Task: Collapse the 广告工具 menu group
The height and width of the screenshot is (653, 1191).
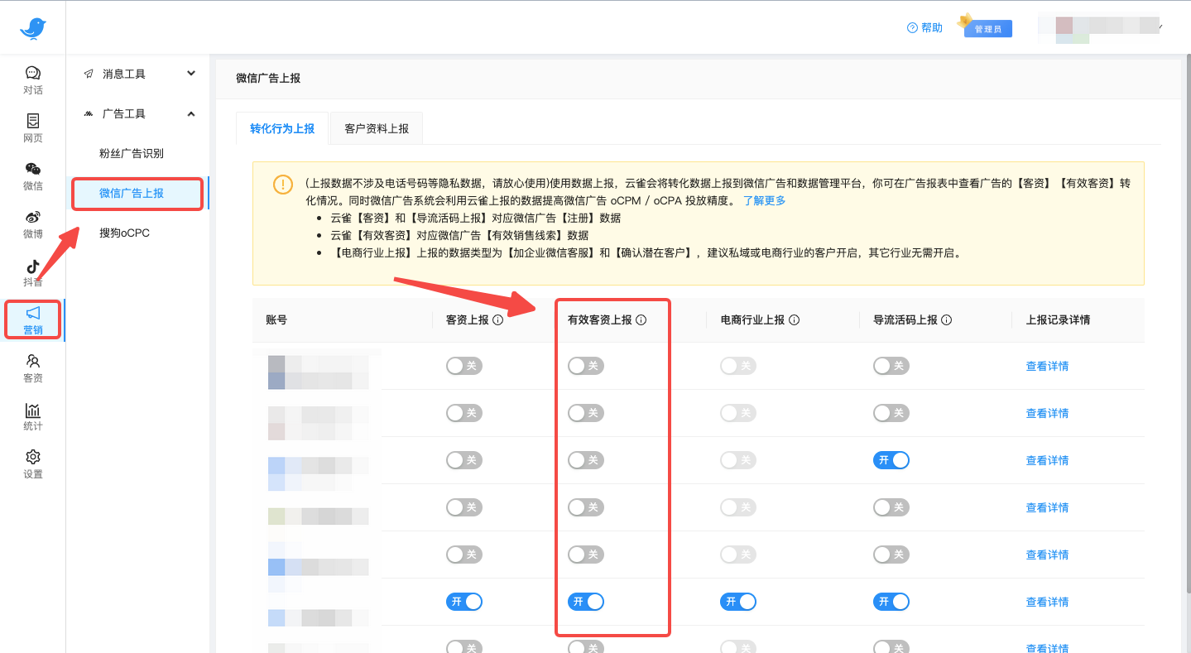Action: pyautogui.click(x=191, y=113)
